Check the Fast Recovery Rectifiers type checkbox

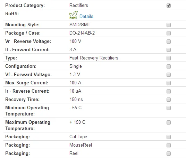169,58
